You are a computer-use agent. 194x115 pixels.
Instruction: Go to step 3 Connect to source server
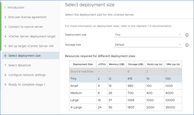[x=24, y=27]
